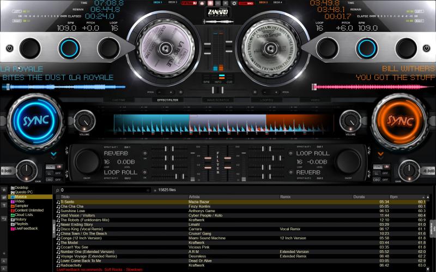Open the History folder in sidebar

tap(20, 219)
